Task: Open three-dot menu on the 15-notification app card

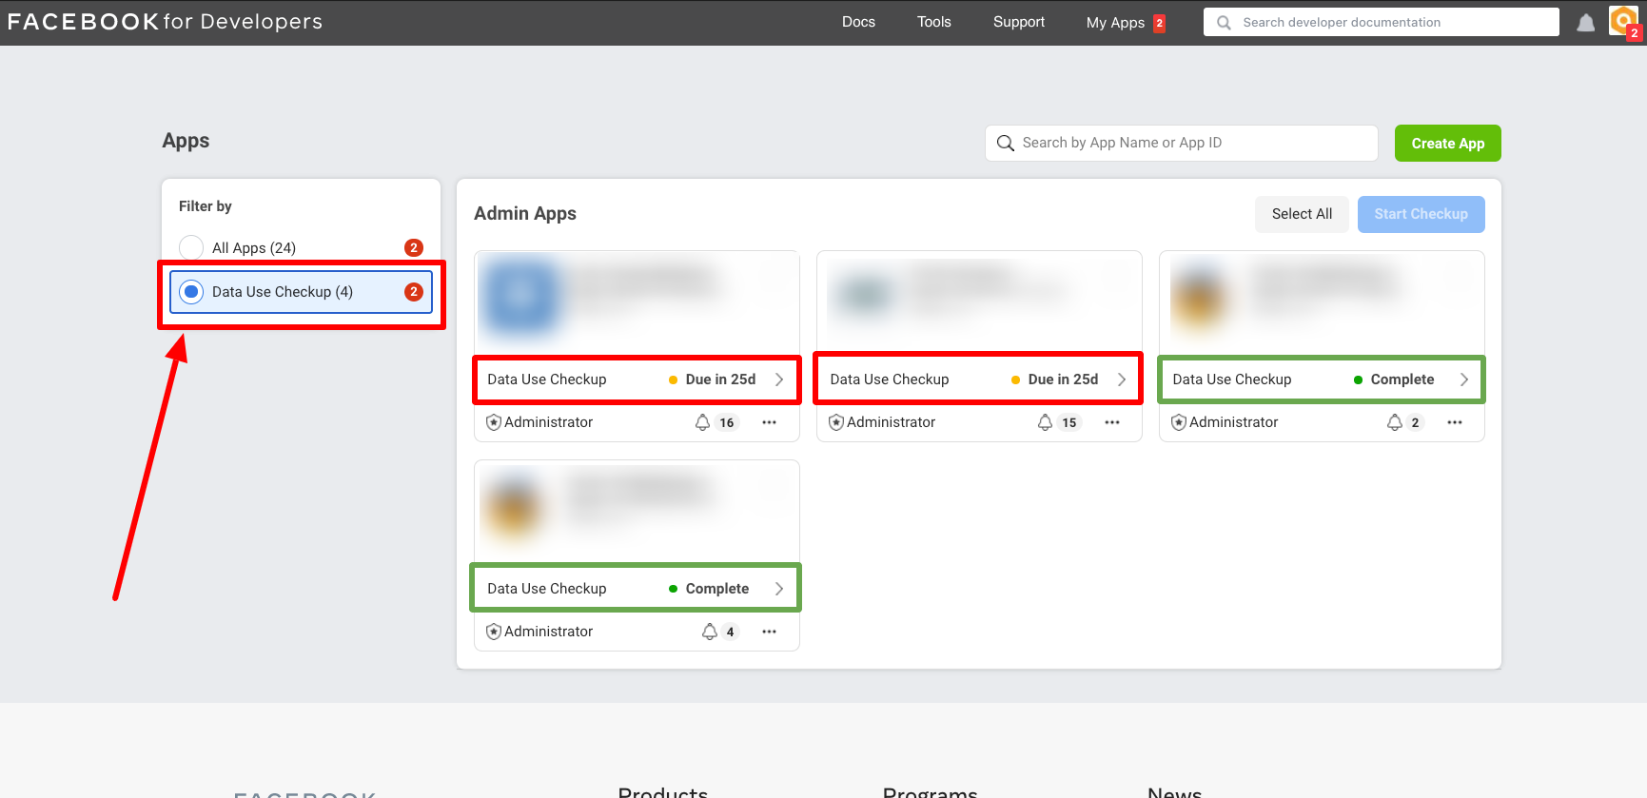Action: click(1112, 422)
